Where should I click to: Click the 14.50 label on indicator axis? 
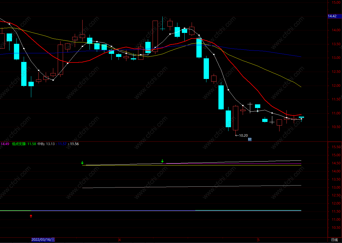coord(336,163)
